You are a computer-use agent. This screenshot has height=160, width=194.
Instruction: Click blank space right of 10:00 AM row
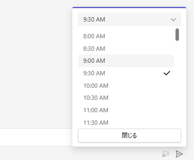tap(141, 86)
